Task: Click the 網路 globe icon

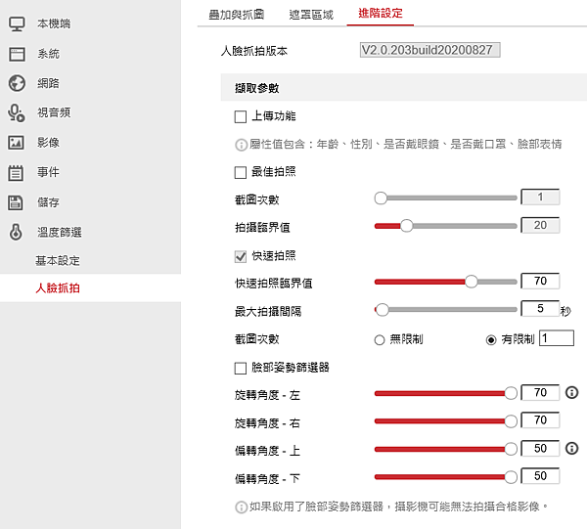Action: 17,83
